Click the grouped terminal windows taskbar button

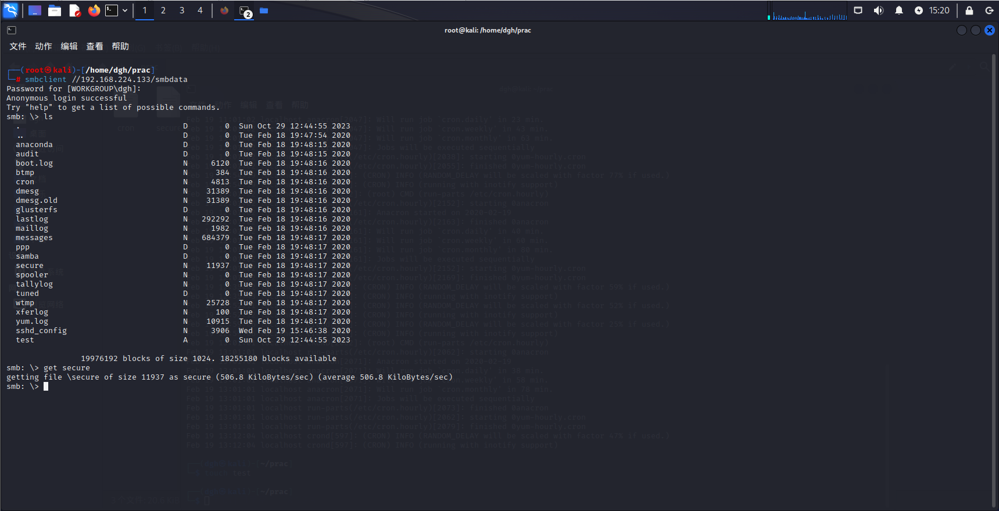click(x=245, y=10)
